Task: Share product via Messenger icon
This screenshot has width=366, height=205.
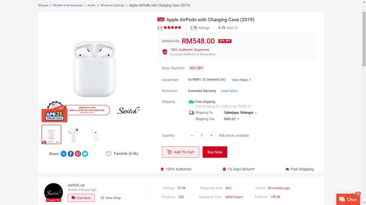Action: (63, 154)
